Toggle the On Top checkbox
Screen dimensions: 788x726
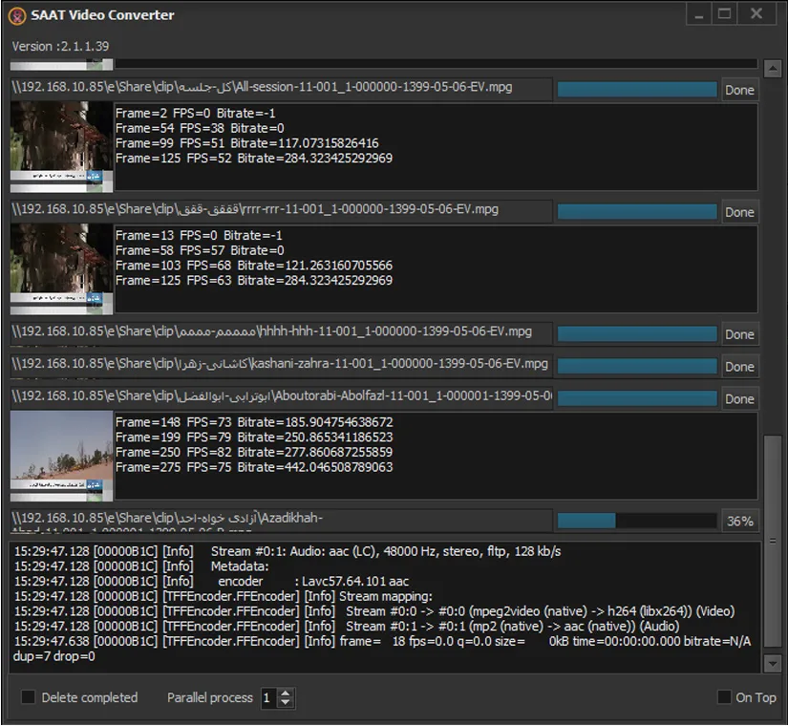pyautogui.click(x=724, y=696)
